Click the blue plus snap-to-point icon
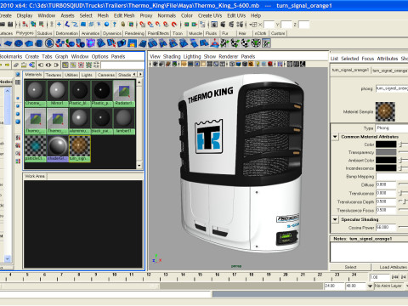The height and width of the screenshot is (306, 408). tap(59, 25)
